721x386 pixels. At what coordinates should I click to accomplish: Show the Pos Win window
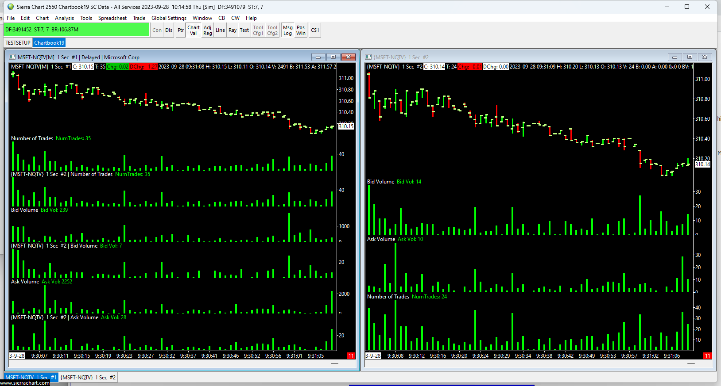(301, 30)
